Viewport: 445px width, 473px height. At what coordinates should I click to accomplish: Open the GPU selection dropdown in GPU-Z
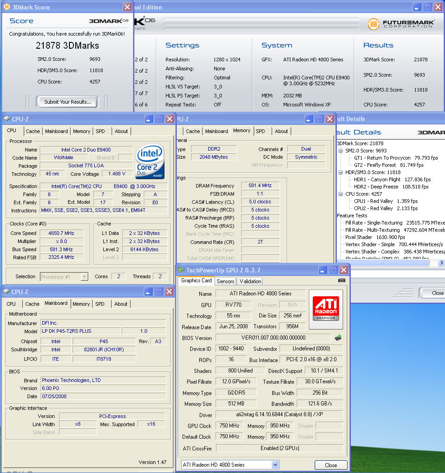tap(275, 465)
